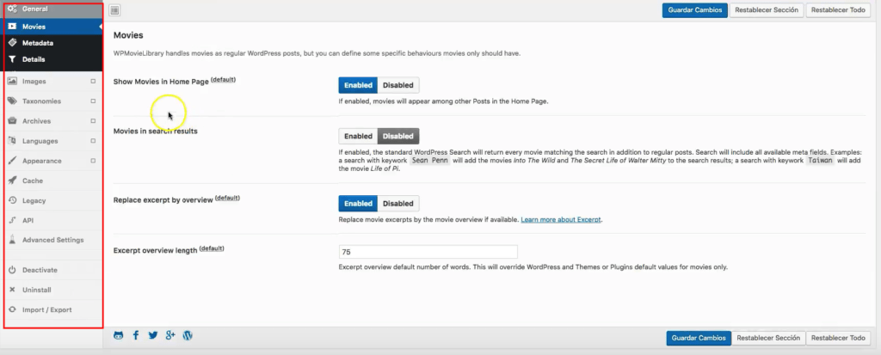Viewport: 881px width, 355px height.
Task: Click the API icon in sidebar
Action: tap(12, 220)
